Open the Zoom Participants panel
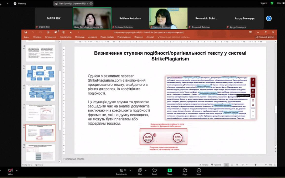The width and height of the screenshot is (285, 178). tap(121, 172)
